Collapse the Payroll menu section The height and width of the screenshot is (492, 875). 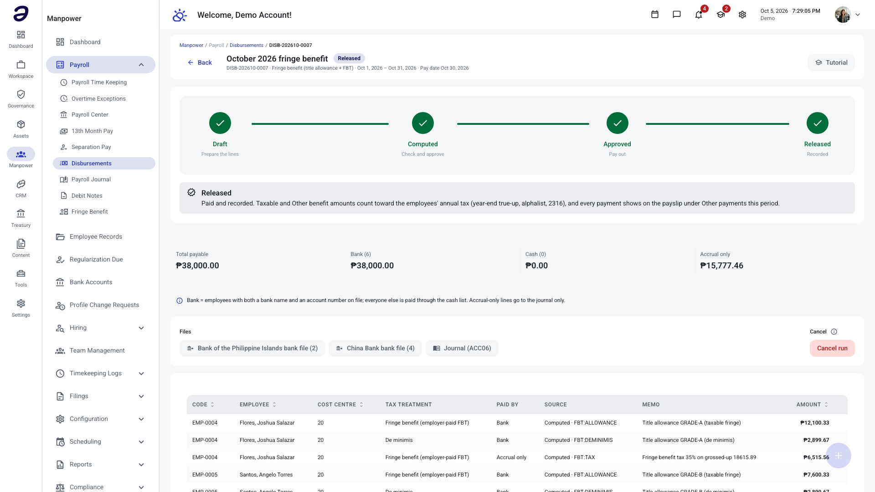141,65
